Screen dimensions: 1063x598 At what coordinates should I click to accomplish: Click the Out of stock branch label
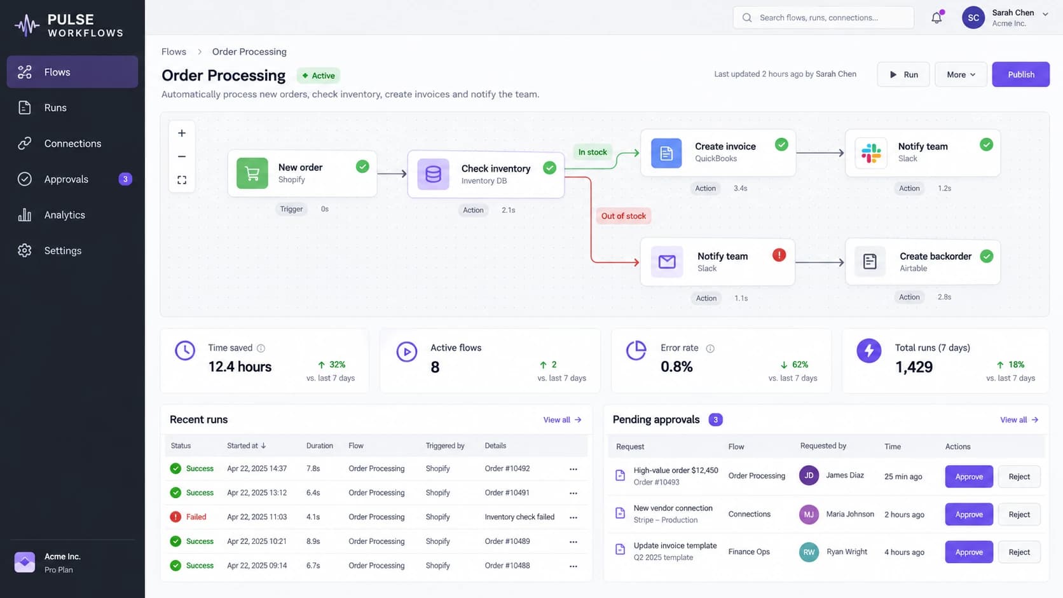[x=623, y=216]
